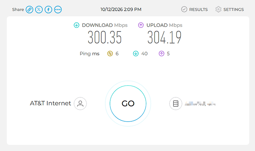Click the AT&T Internet user profile icon

click(x=80, y=103)
